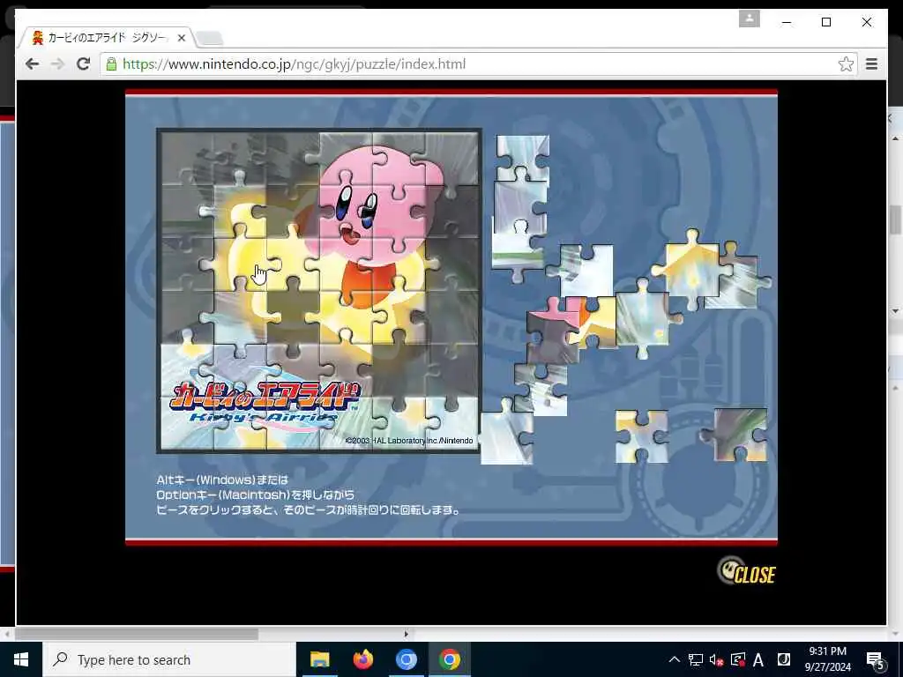This screenshot has width=903, height=677.
Task: Click the background window's scroll down arrow
Action: 896,311
